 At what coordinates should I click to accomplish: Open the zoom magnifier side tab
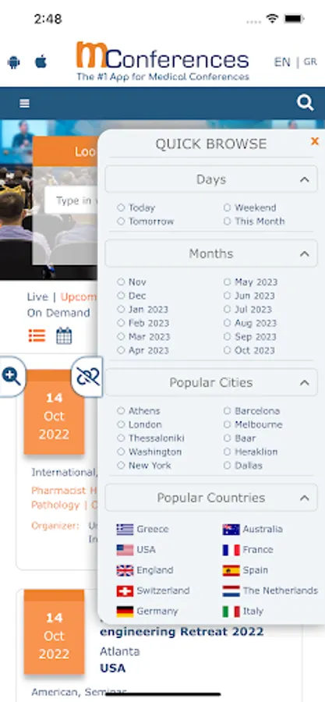12,377
